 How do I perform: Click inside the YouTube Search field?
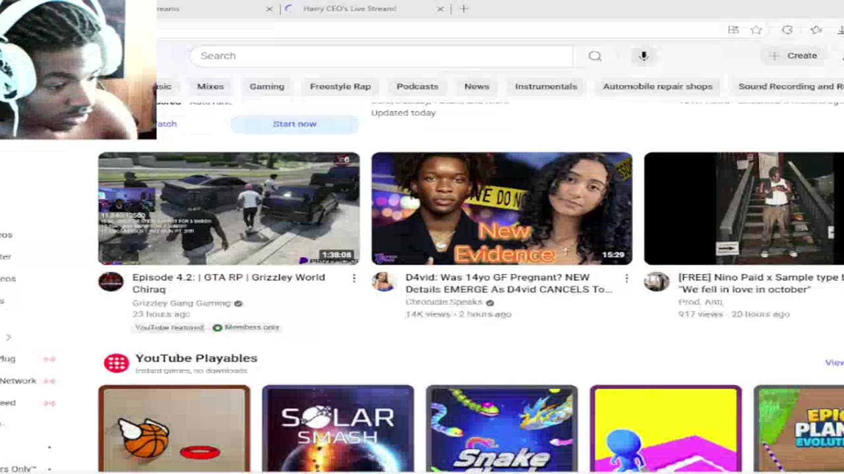381,56
